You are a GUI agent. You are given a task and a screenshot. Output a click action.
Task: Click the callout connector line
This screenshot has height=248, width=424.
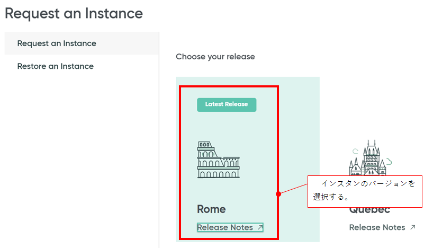[x=293, y=189]
